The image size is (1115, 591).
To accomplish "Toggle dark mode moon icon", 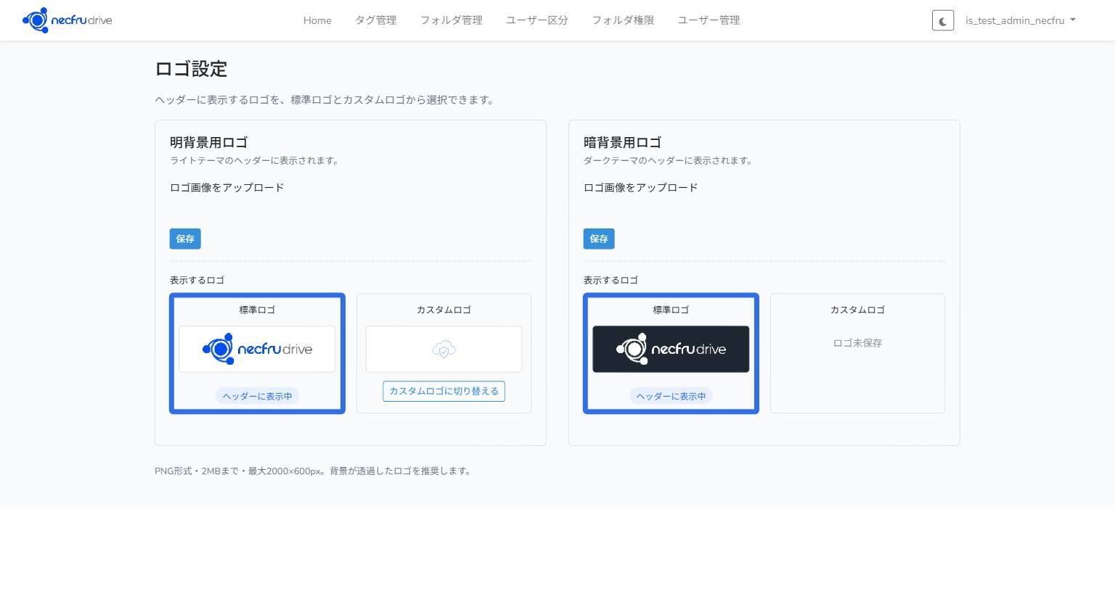I will click(943, 20).
